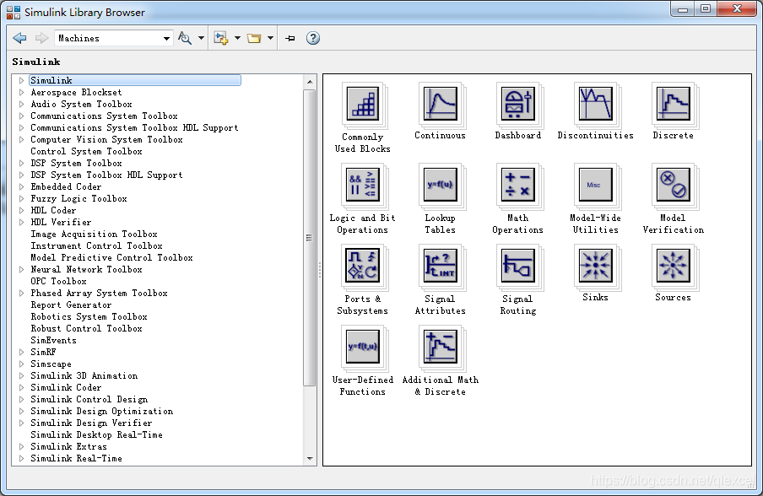763x496 pixels.
Task: Click the open folder icon
Action: pos(254,38)
